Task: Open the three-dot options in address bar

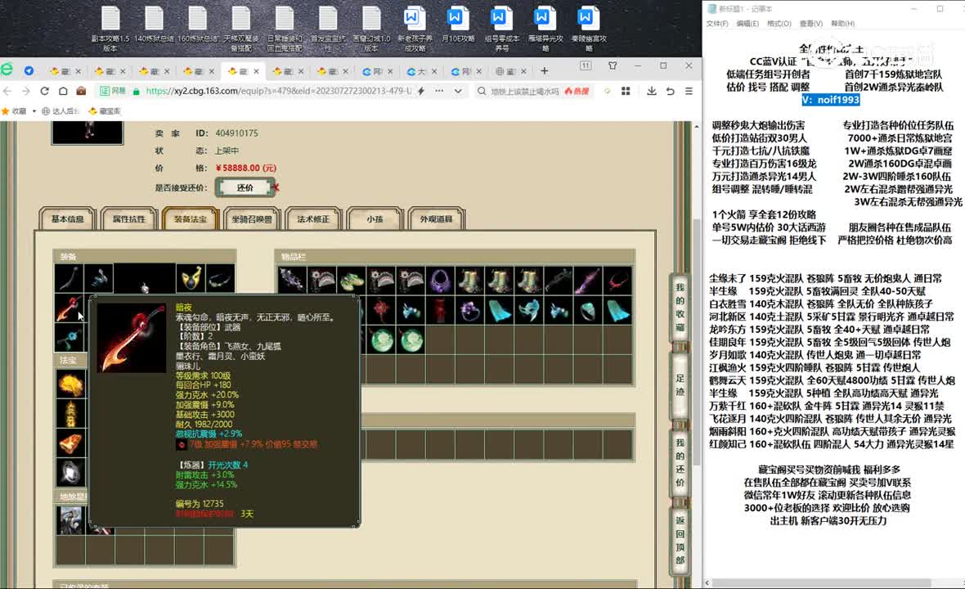Action: point(439,91)
